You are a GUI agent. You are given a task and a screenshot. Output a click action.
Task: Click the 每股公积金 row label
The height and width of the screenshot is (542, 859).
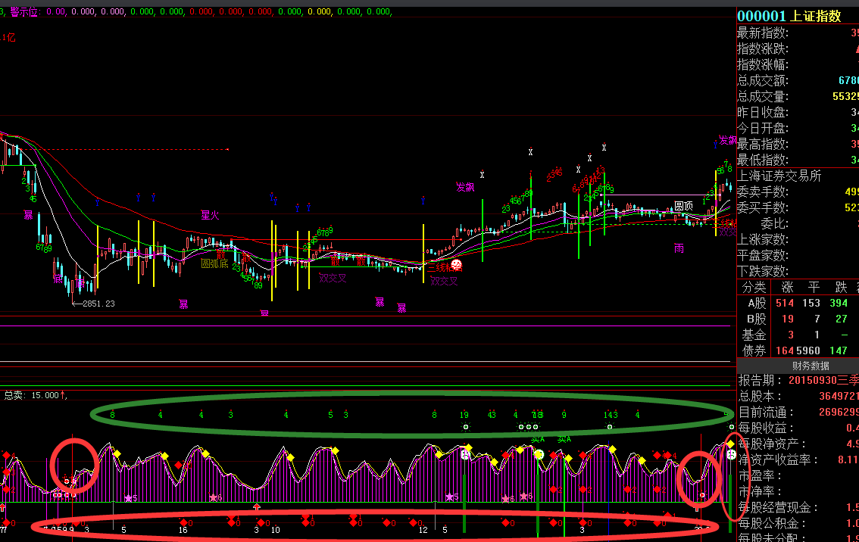click(x=773, y=523)
